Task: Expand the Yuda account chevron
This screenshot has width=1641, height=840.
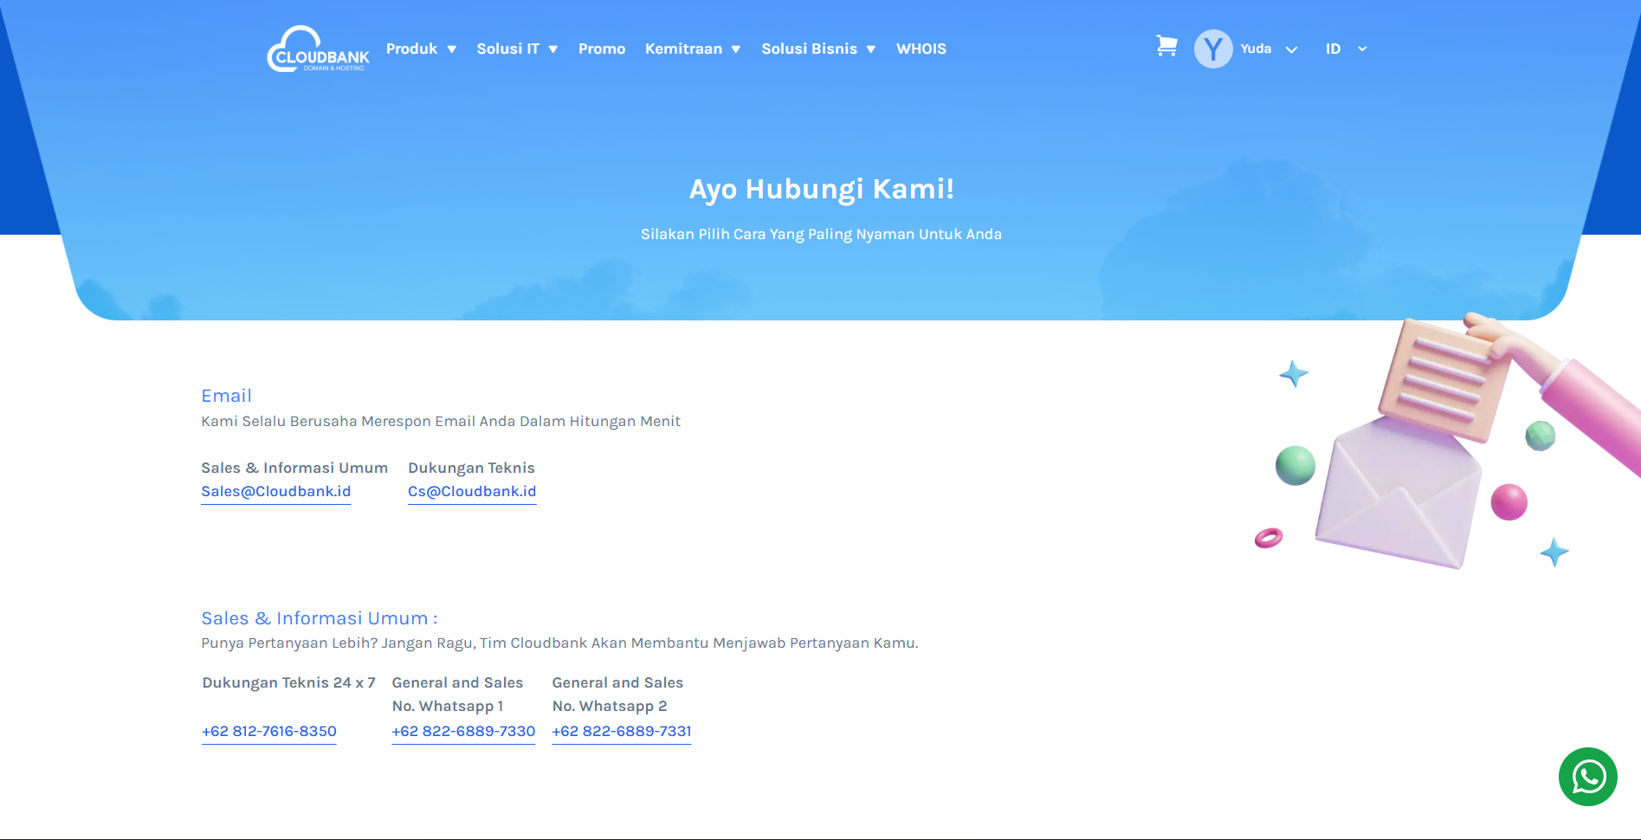Action: coord(1291,50)
